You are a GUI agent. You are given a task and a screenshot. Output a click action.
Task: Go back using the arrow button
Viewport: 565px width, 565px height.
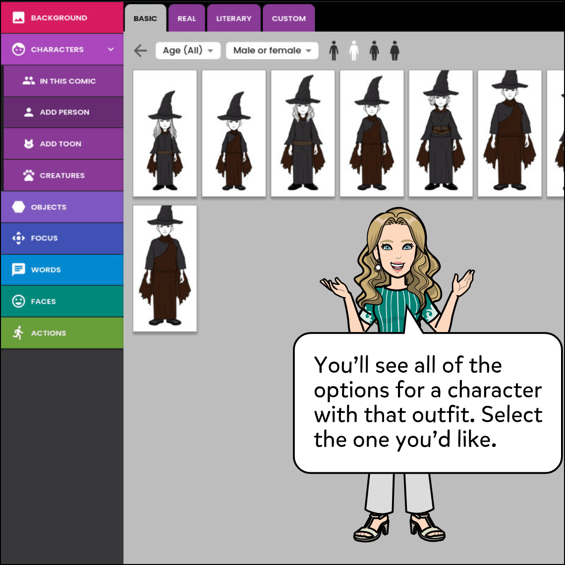[140, 50]
